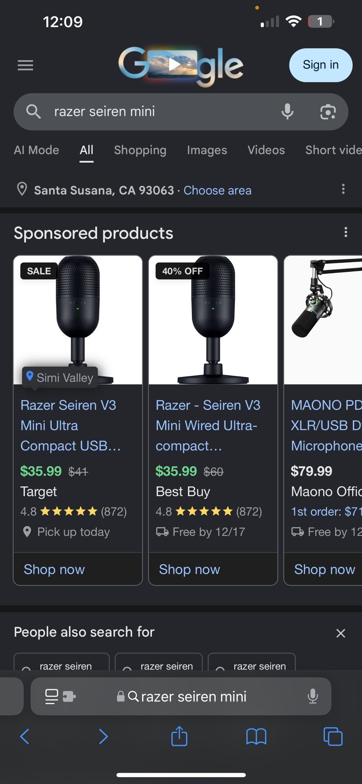The width and height of the screenshot is (362, 784).
Task: Switch to the Images tab
Action: click(207, 150)
